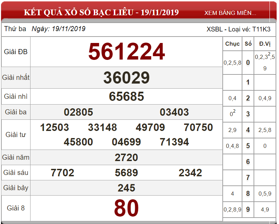Click the Giải ba row label
The width and height of the screenshot is (279, 224).
tap(16, 112)
